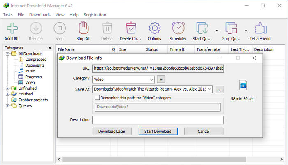Viewport: 288px width, 165px height.
Task: Select the Grabber projects item
Action: tap(33, 100)
